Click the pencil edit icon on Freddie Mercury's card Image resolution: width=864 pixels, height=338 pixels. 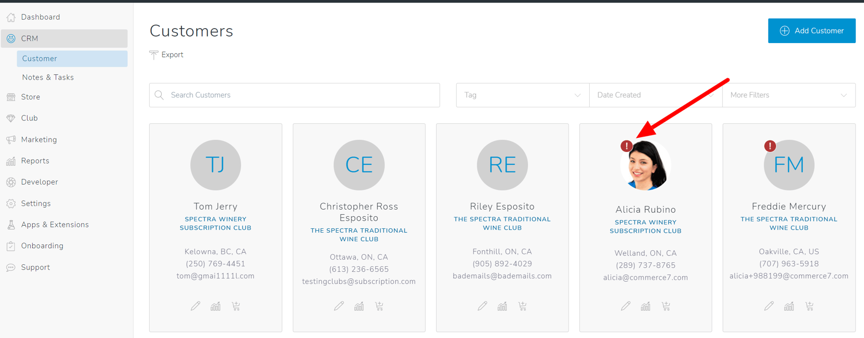click(x=769, y=306)
